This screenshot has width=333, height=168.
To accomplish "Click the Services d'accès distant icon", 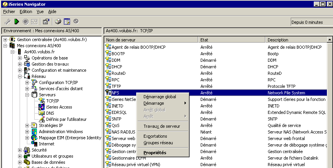I will (34, 89).
